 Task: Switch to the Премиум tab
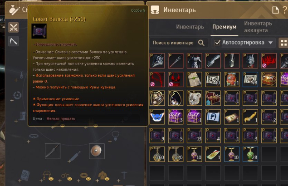pyautogui.click(x=224, y=27)
